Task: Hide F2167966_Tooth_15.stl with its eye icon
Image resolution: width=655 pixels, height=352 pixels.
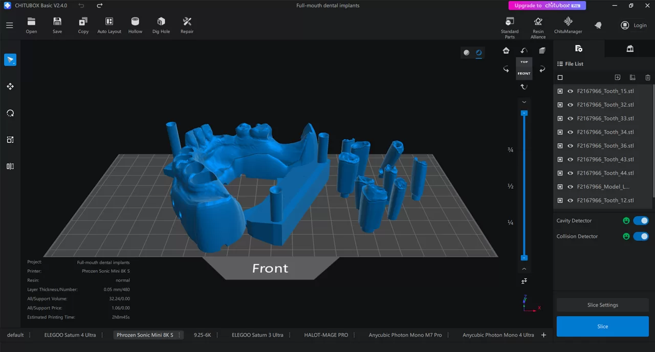Action: [x=570, y=91]
